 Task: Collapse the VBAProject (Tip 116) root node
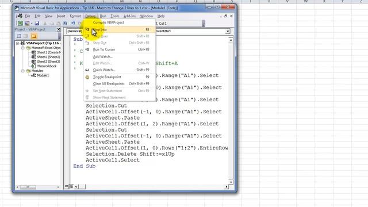point(18,43)
